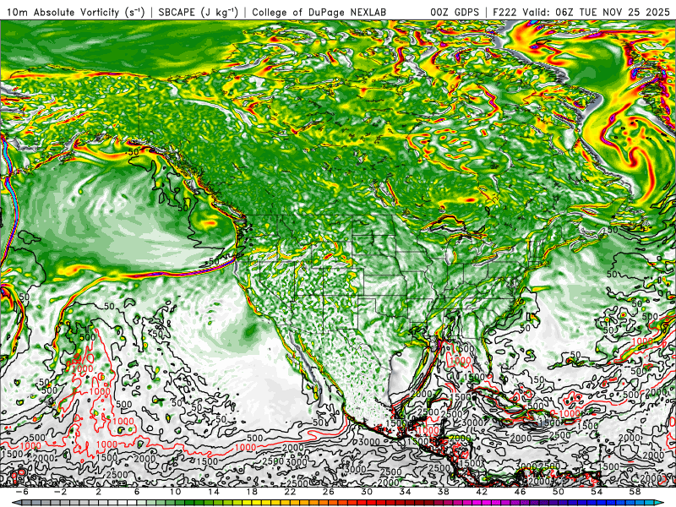Select the '46' color scale label
Image resolution: width=676 pixels, height=507 pixels.
(520, 492)
